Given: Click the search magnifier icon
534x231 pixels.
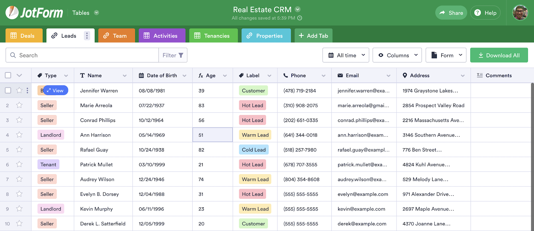Looking at the screenshot, I should 13,55.
